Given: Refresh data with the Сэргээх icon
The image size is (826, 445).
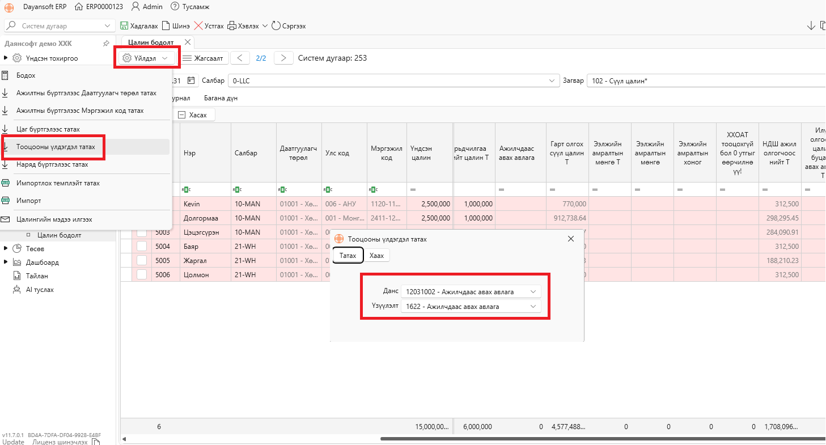Looking at the screenshot, I should pyautogui.click(x=276, y=26).
